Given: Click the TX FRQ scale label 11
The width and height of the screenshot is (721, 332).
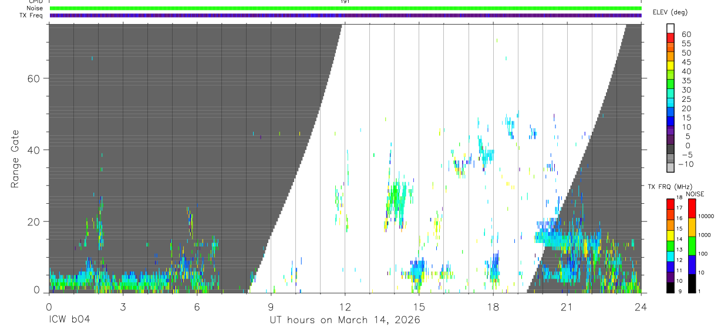Looking at the screenshot, I should point(680,271).
